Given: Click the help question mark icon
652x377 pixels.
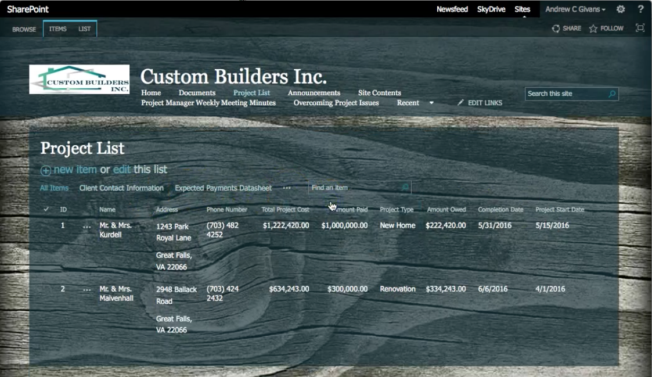Looking at the screenshot, I should (640, 9).
